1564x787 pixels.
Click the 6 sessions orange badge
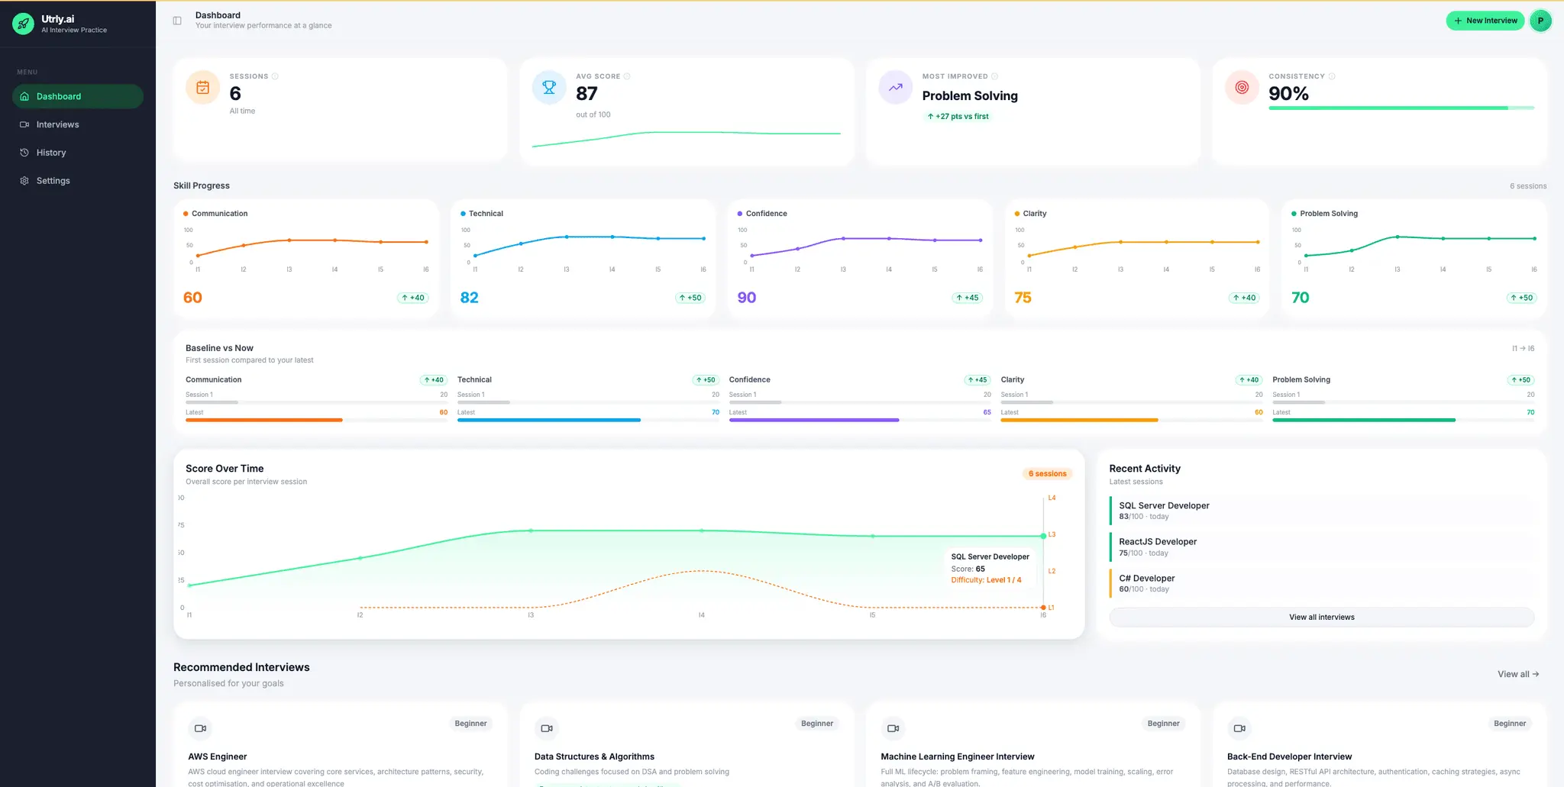(x=1047, y=474)
